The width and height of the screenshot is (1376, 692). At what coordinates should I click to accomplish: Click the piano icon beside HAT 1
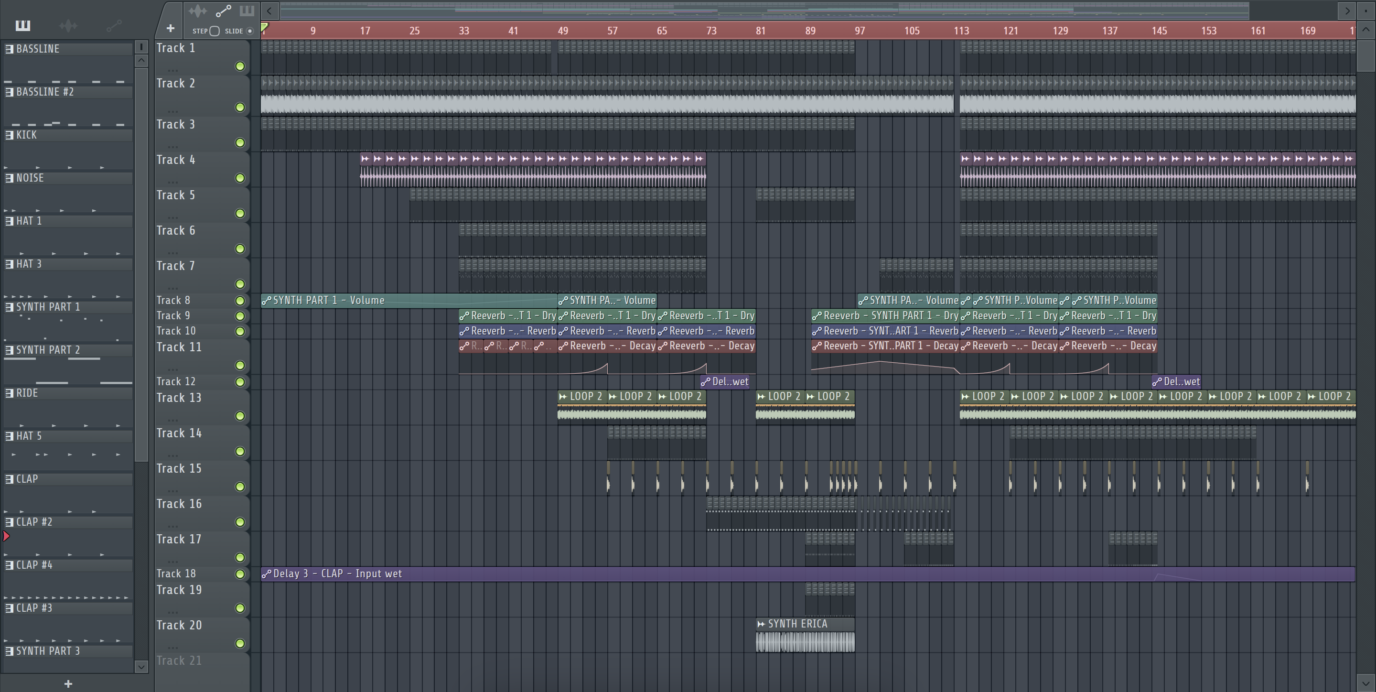[9, 221]
